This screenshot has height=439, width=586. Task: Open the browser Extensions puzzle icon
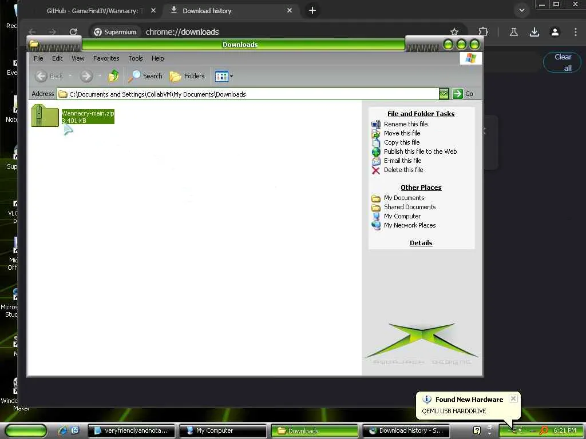pos(483,32)
